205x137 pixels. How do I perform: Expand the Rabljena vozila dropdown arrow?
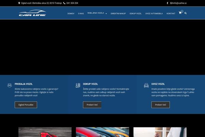click(x=106, y=14)
